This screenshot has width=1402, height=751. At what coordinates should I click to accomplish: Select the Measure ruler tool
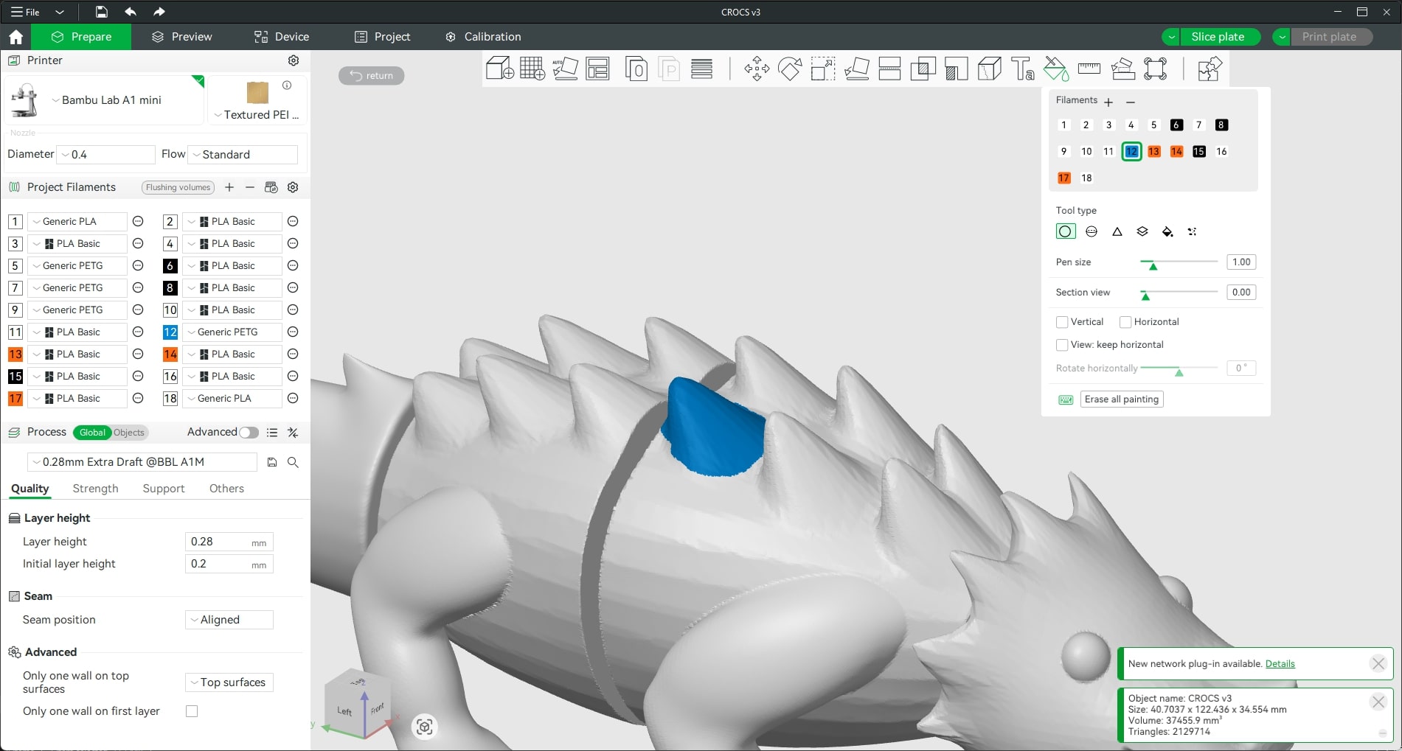(1089, 69)
